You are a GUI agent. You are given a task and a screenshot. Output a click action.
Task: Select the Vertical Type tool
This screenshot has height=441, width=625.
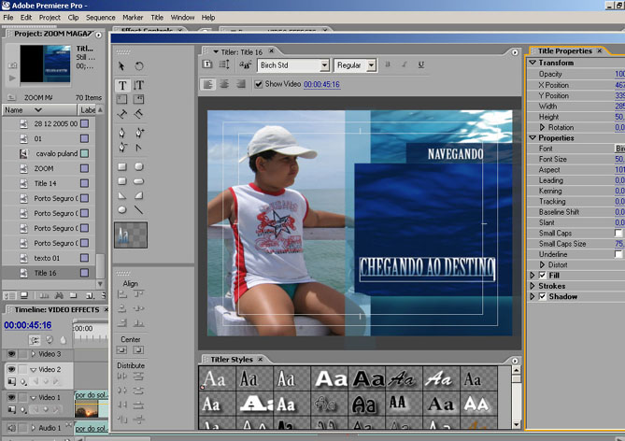tap(138, 85)
